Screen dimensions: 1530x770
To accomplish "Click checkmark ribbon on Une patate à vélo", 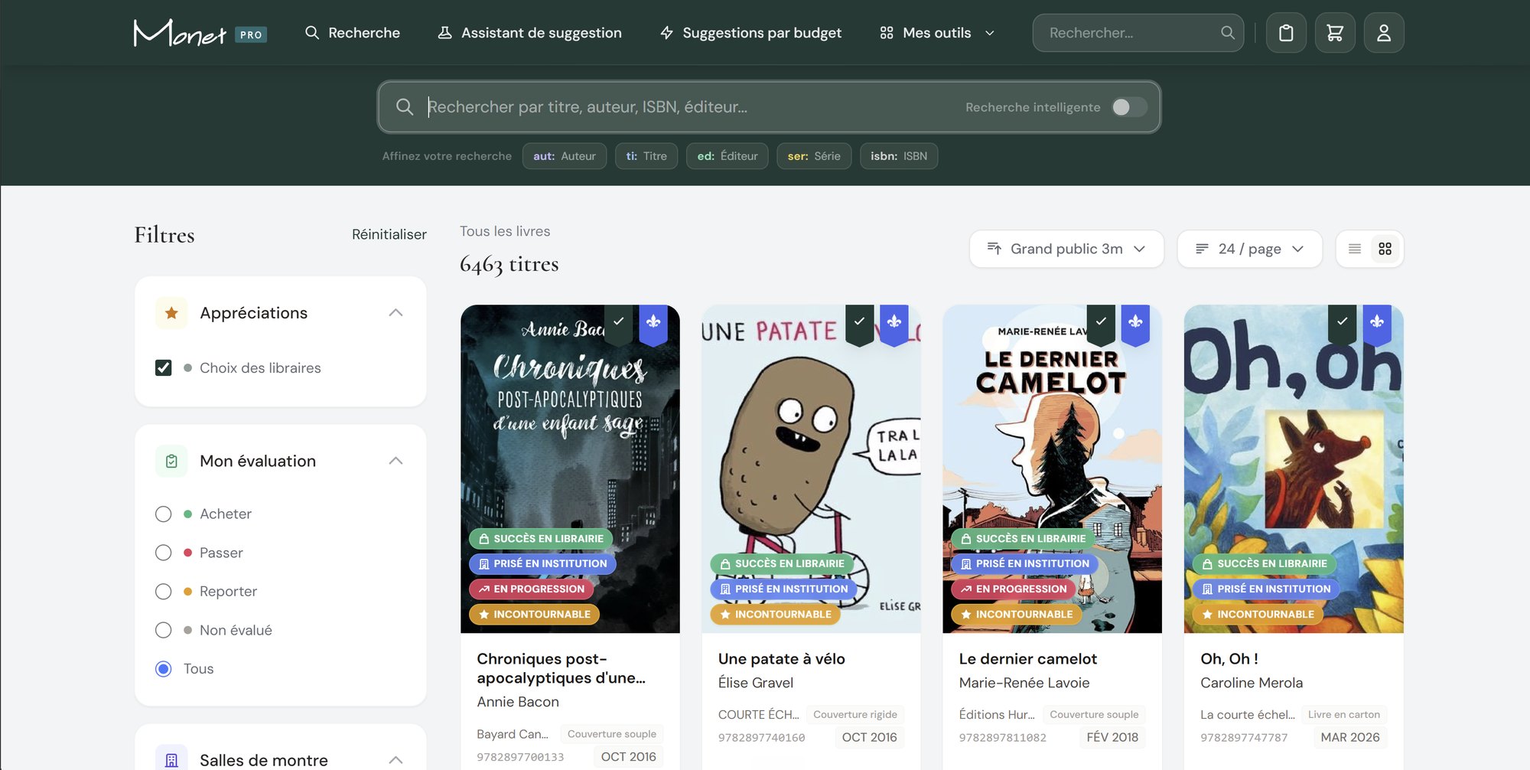I will coord(859,325).
